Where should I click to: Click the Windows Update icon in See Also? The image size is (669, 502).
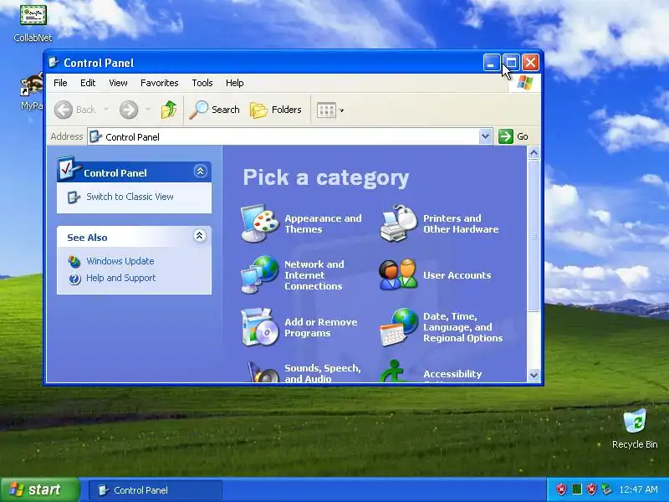coord(74,261)
